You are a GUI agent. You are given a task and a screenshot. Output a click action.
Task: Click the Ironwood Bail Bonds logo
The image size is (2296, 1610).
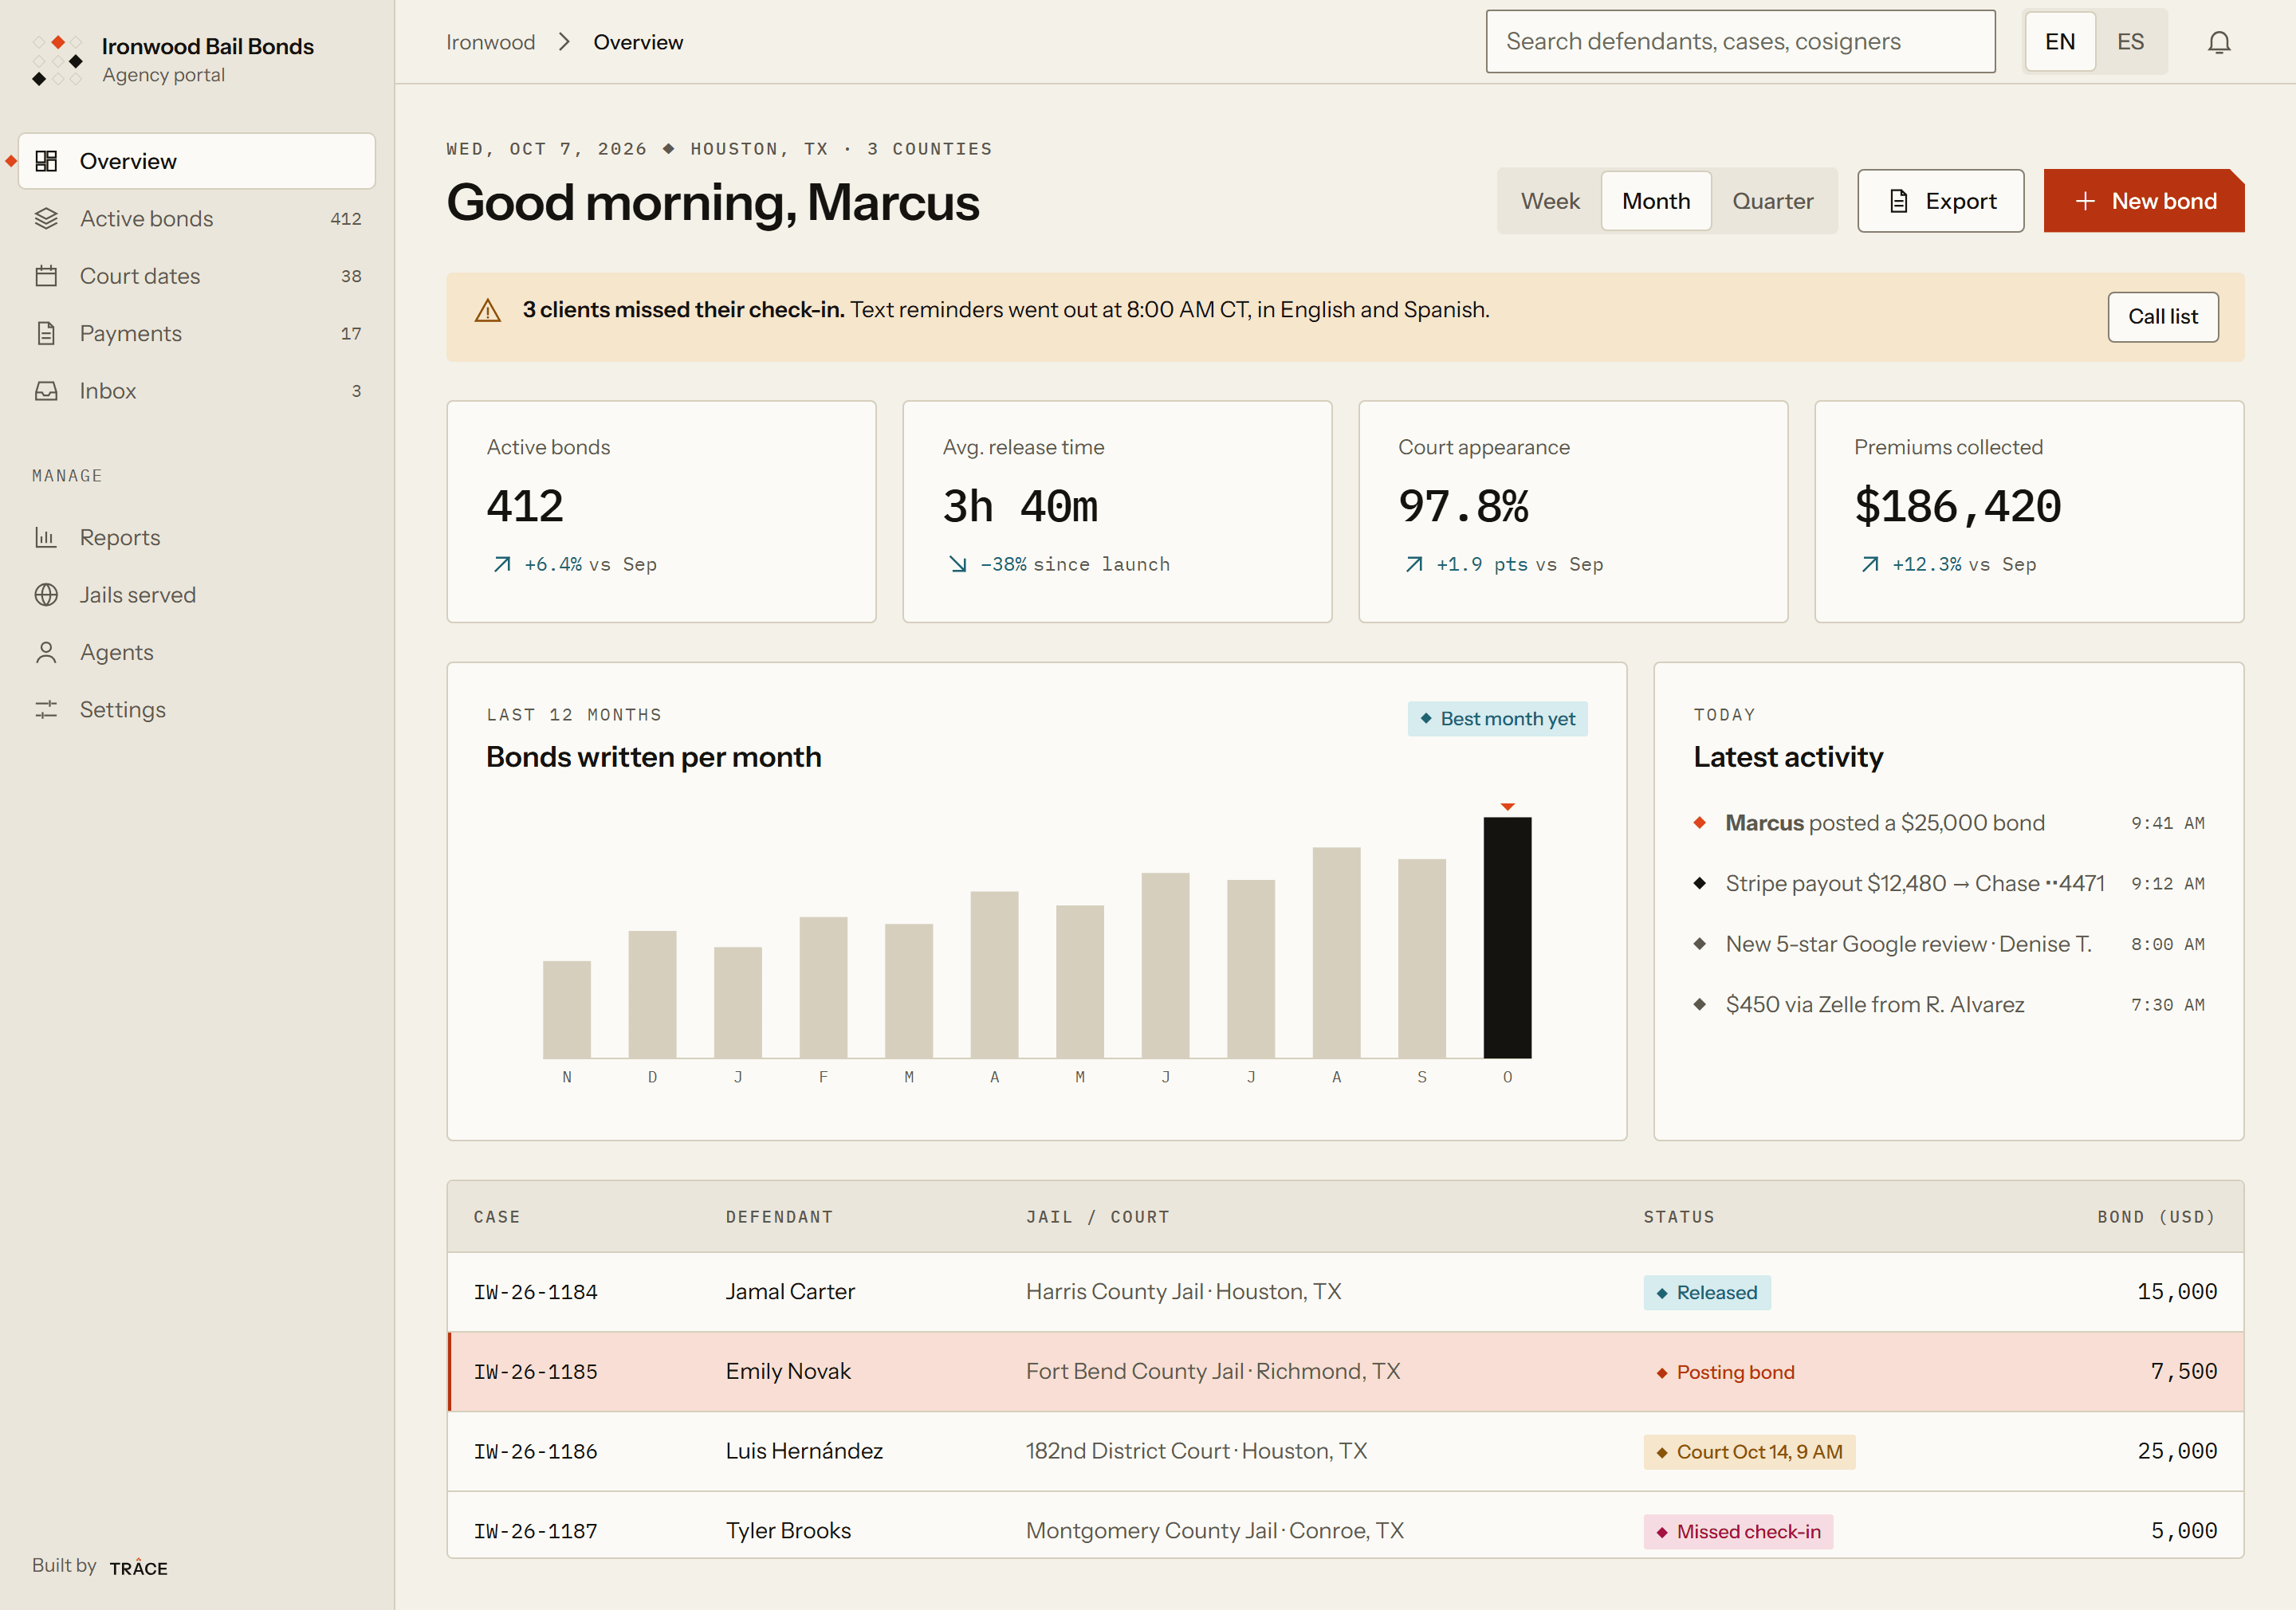57,60
